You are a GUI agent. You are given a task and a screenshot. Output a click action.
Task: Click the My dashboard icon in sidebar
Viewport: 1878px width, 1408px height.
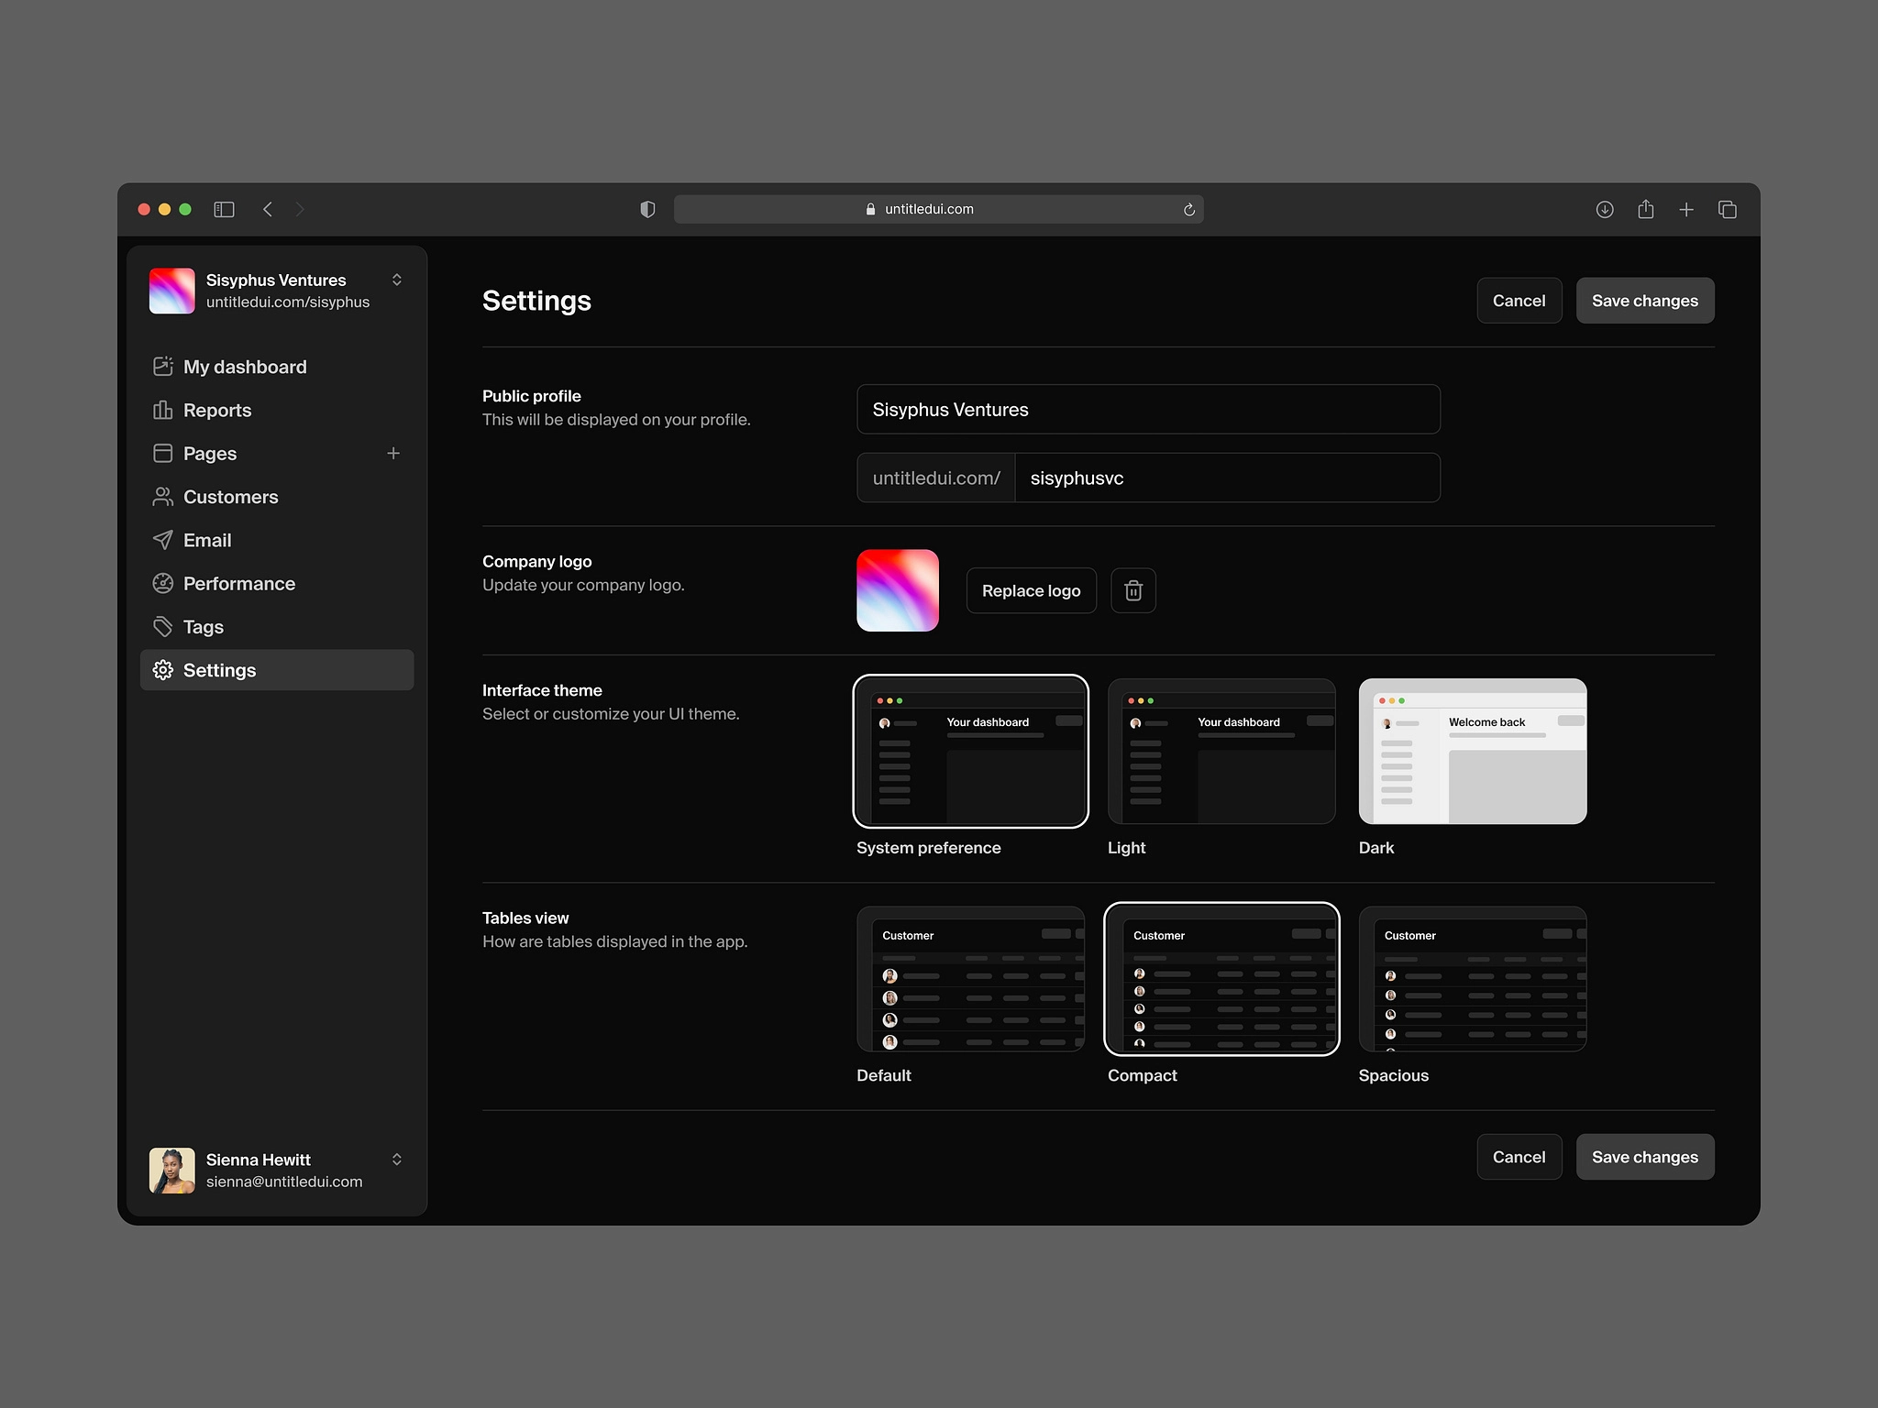point(162,367)
